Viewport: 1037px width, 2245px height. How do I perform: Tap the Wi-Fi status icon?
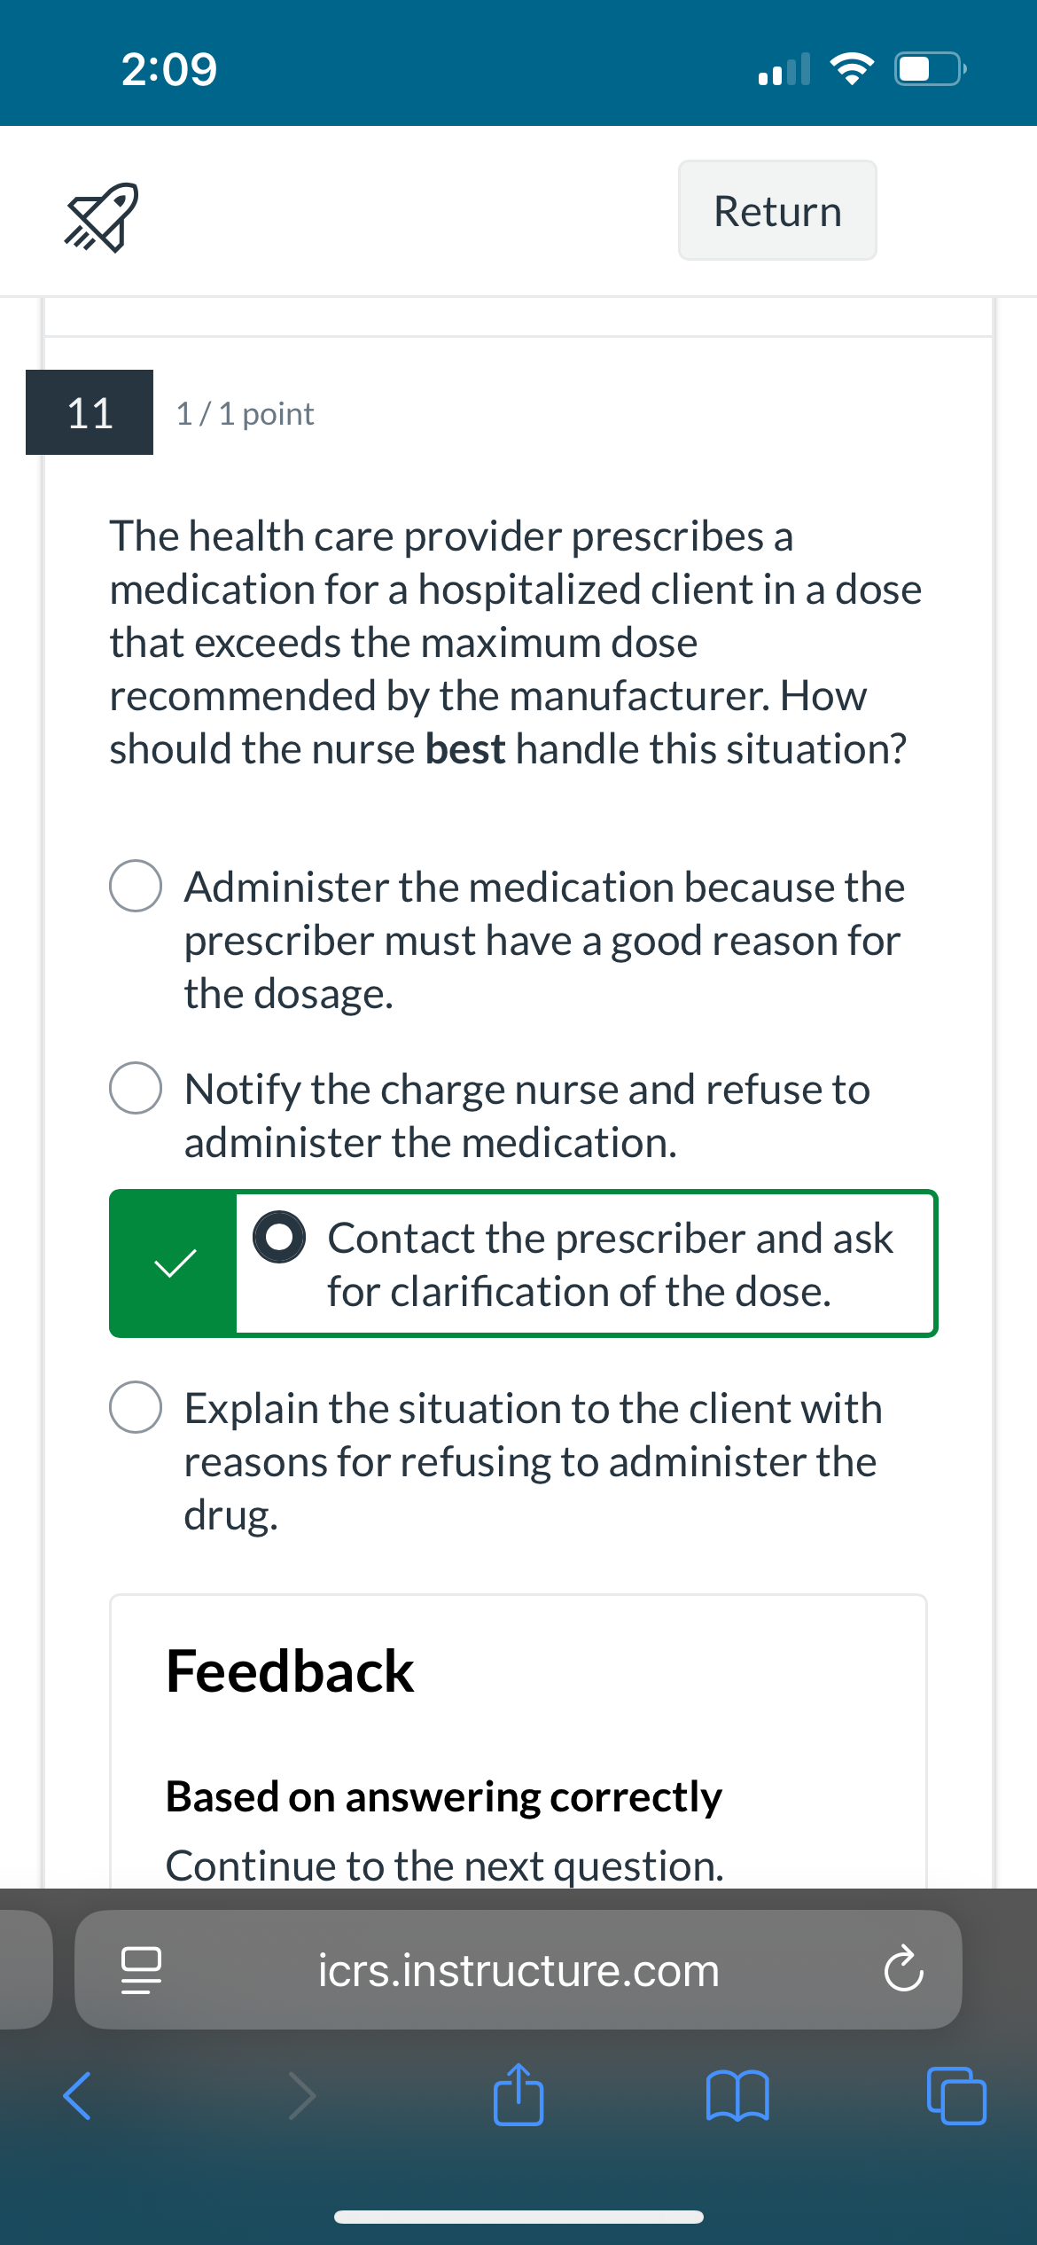point(852,68)
